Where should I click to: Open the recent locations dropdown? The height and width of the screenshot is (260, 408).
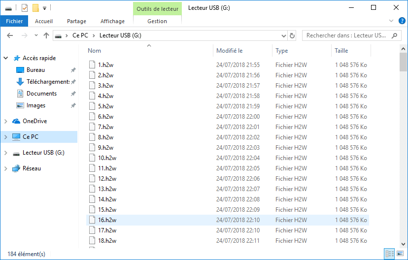36,35
